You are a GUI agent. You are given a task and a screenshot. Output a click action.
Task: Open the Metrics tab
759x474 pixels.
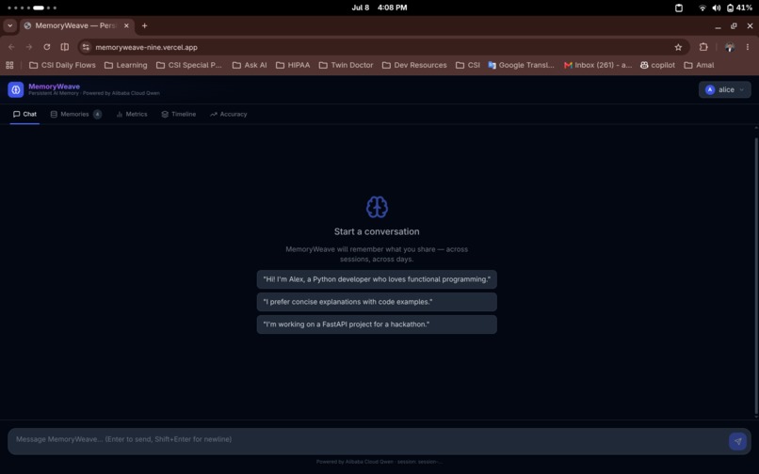(132, 114)
